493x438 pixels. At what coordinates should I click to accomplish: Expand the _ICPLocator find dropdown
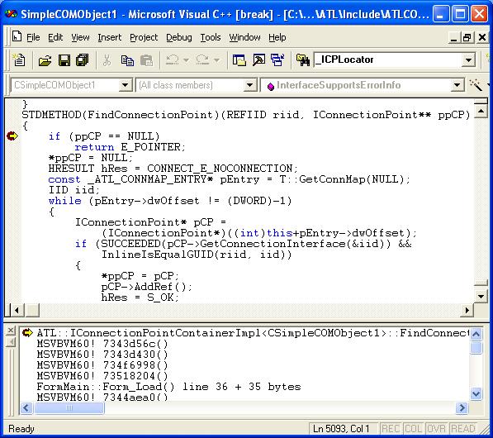click(x=468, y=60)
